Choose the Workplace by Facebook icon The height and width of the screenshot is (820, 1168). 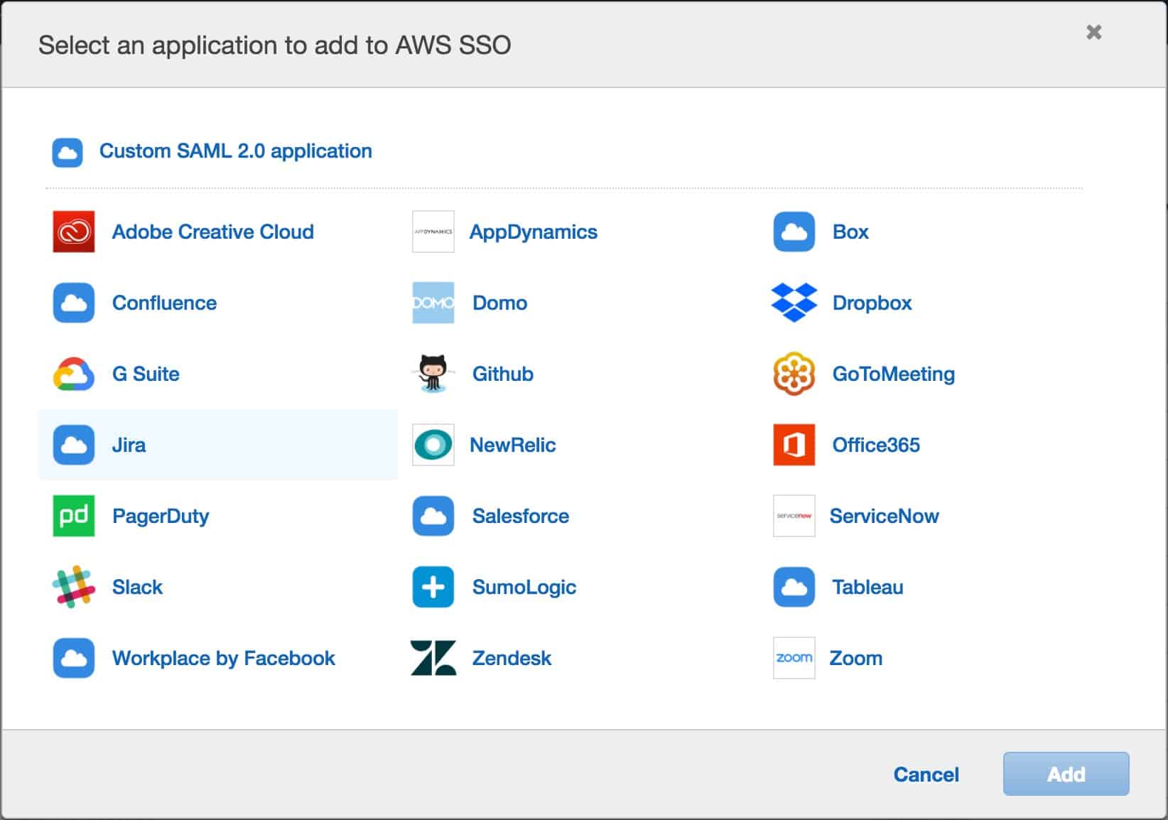point(74,658)
